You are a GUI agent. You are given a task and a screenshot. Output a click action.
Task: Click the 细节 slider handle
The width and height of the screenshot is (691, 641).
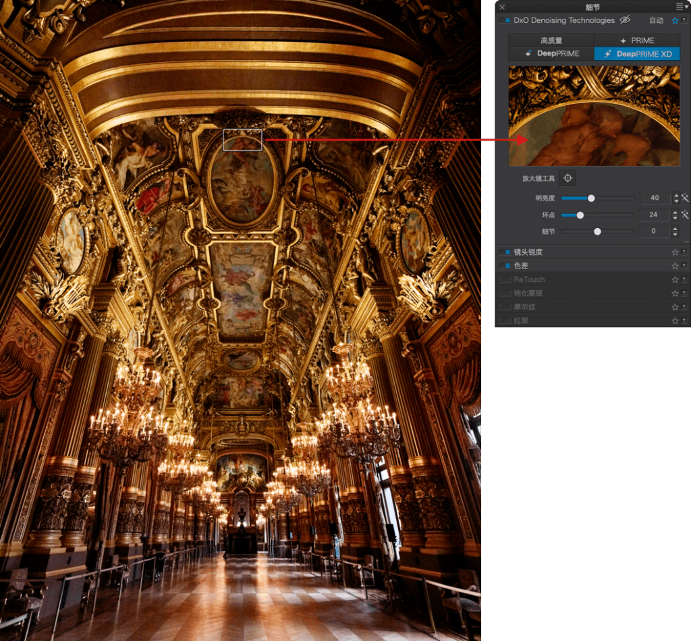pos(597,231)
